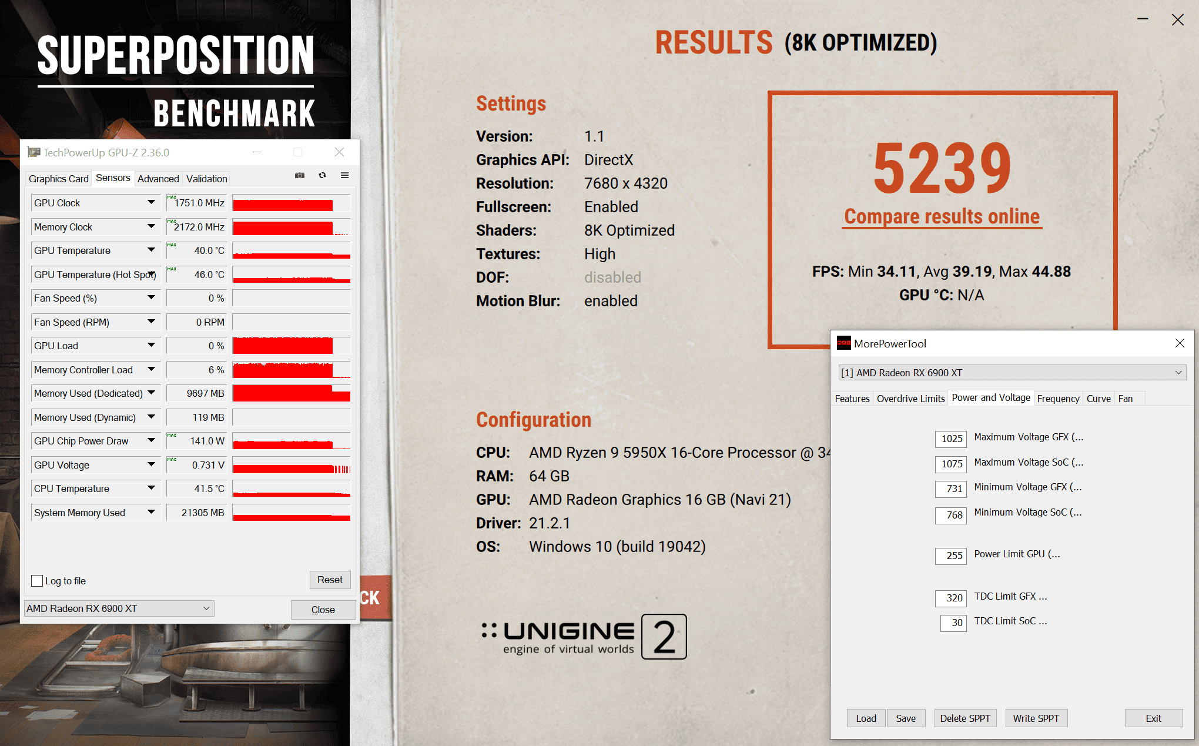1199x746 pixels.
Task: Click the Memory Used (Dedicated) value 9697 MB
Action: pyautogui.click(x=197, y=393)
